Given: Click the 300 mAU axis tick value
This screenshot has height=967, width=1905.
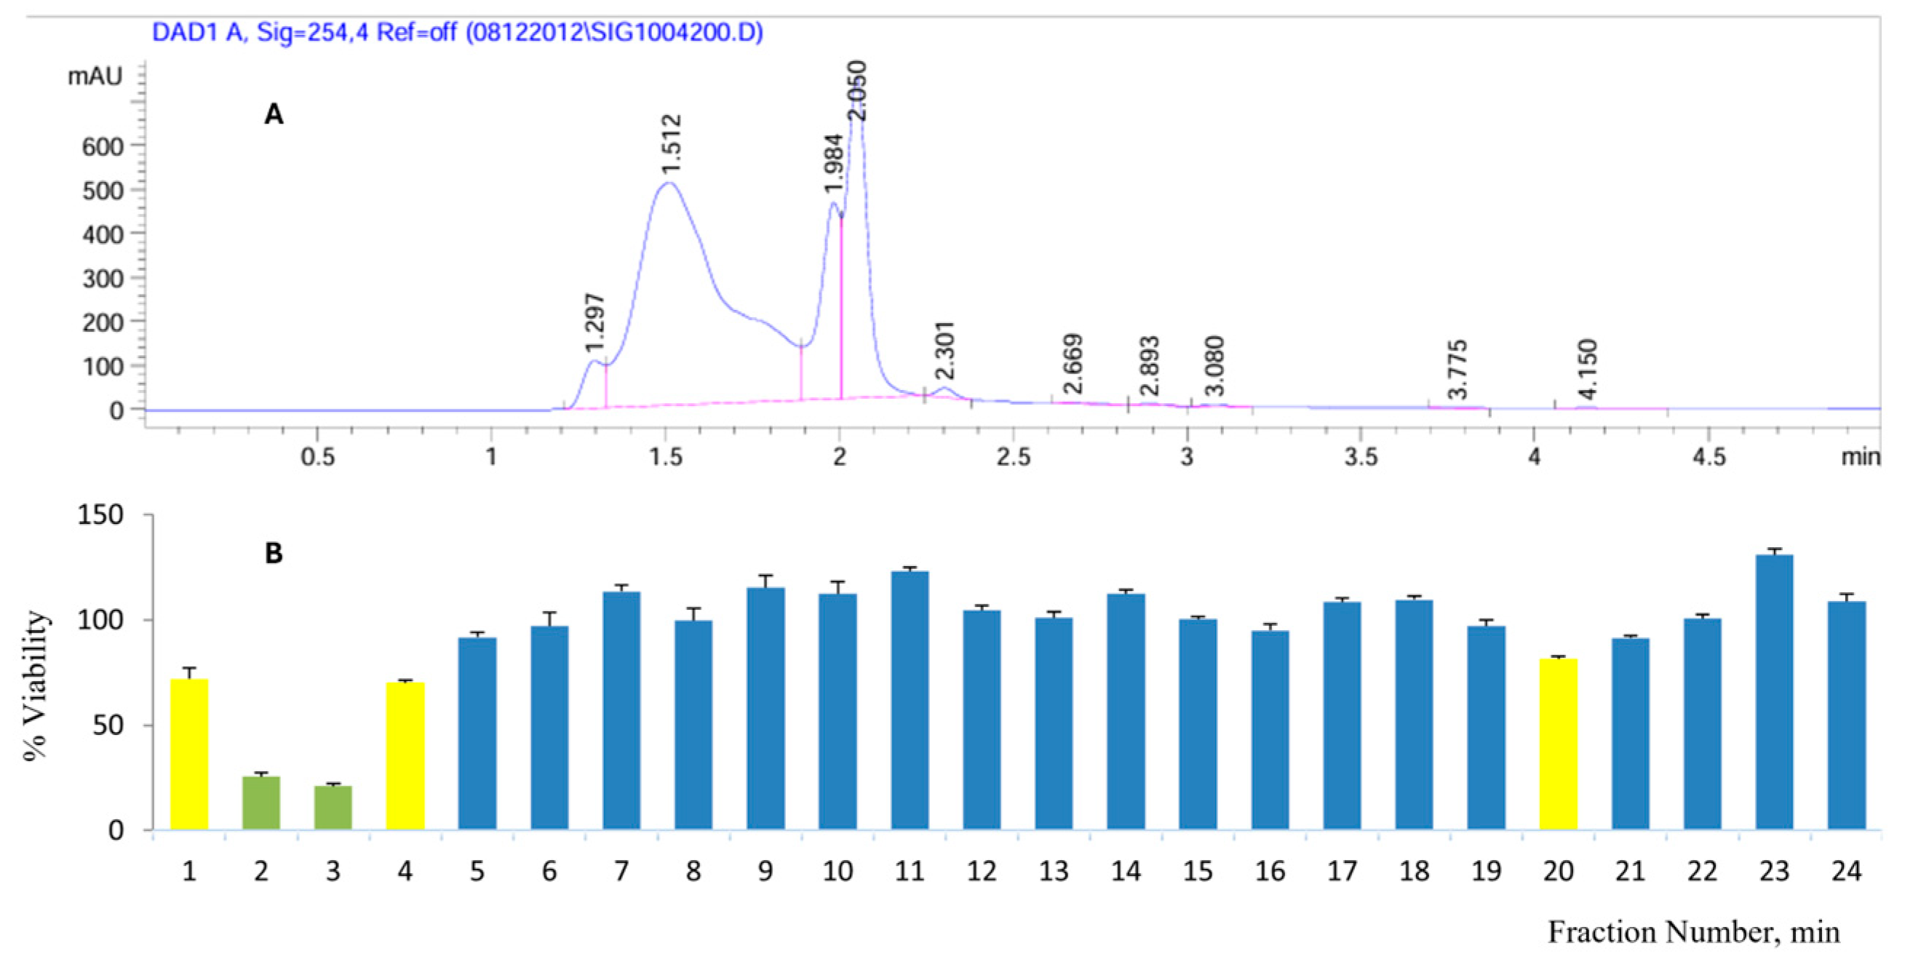Looking at the screenshot, I should pos(102,279).
